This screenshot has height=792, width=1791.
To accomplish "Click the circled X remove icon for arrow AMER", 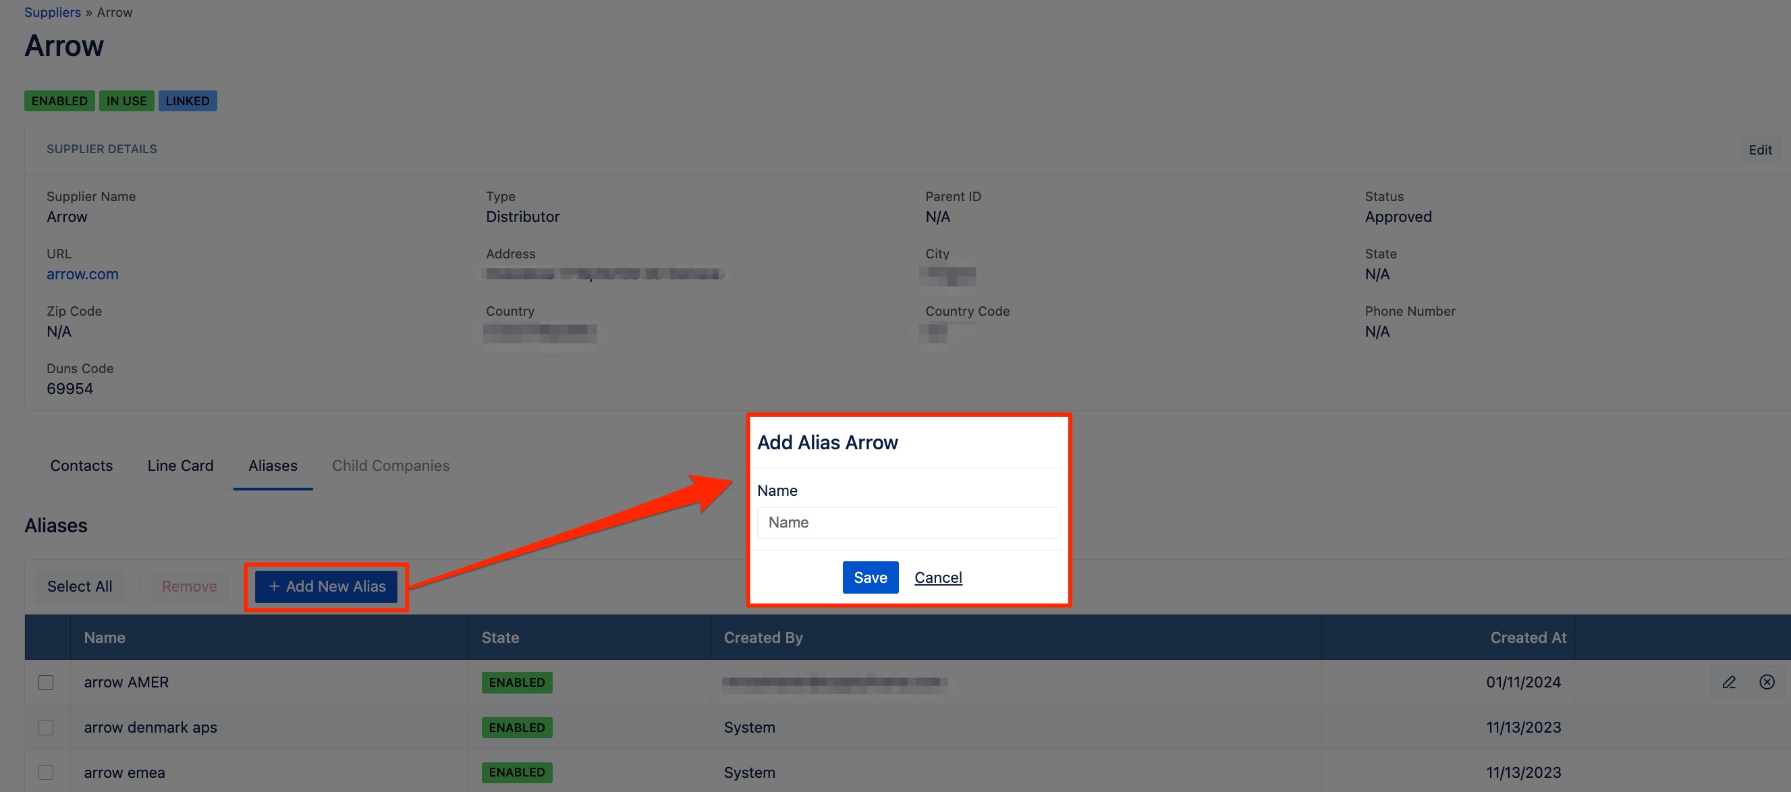I will tap(1767, 682).
